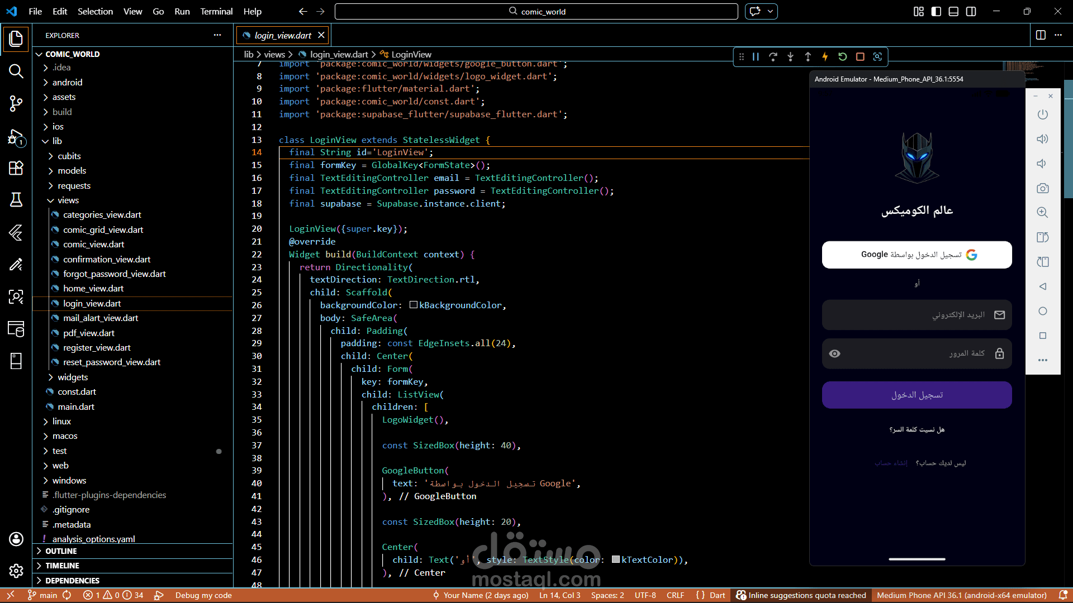Toggle the primary side bar layout button
The width and height of the screenshot is (1073, 603).
pyautogui.click(x=936, y=11)
